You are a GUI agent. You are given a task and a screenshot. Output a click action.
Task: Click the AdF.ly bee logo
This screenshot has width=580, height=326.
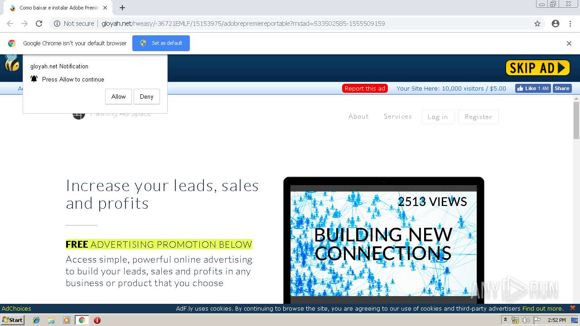pyautogui.click(x=12, y=63)
